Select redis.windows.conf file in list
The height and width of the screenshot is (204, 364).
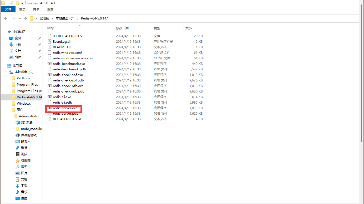67,53
